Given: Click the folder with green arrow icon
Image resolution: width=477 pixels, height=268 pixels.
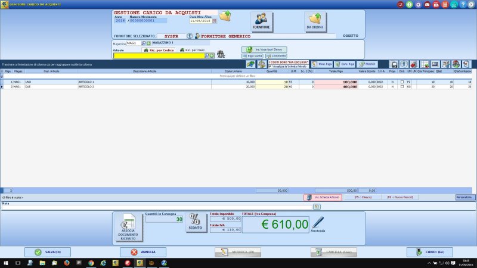Looking at the screenshot, I should click(225, 16).
